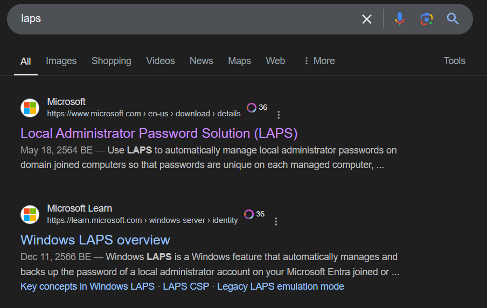This screenshot has height=308, width=487.
Task: Click the Microsoft Learn result favicon
Action: coord(30,214)
